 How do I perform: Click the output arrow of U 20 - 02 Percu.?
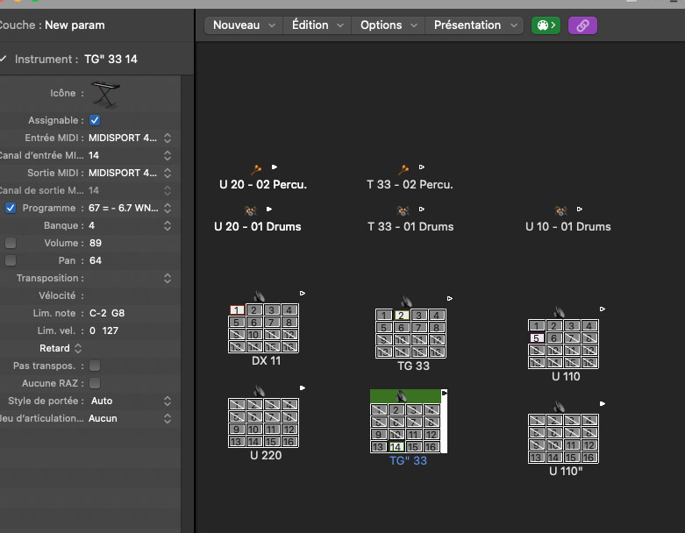click(275, 167)
